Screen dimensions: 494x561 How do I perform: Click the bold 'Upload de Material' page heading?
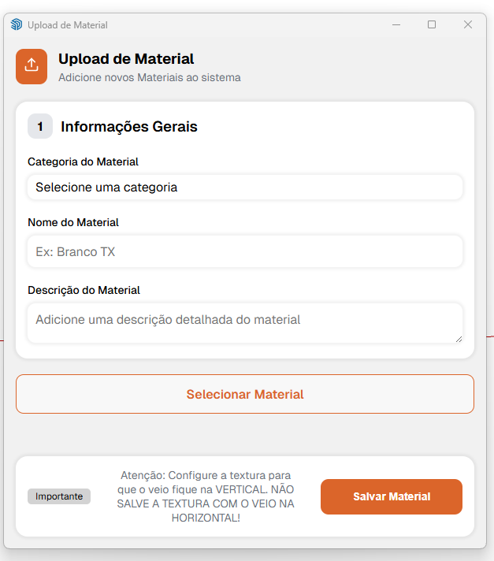(126, 58)
